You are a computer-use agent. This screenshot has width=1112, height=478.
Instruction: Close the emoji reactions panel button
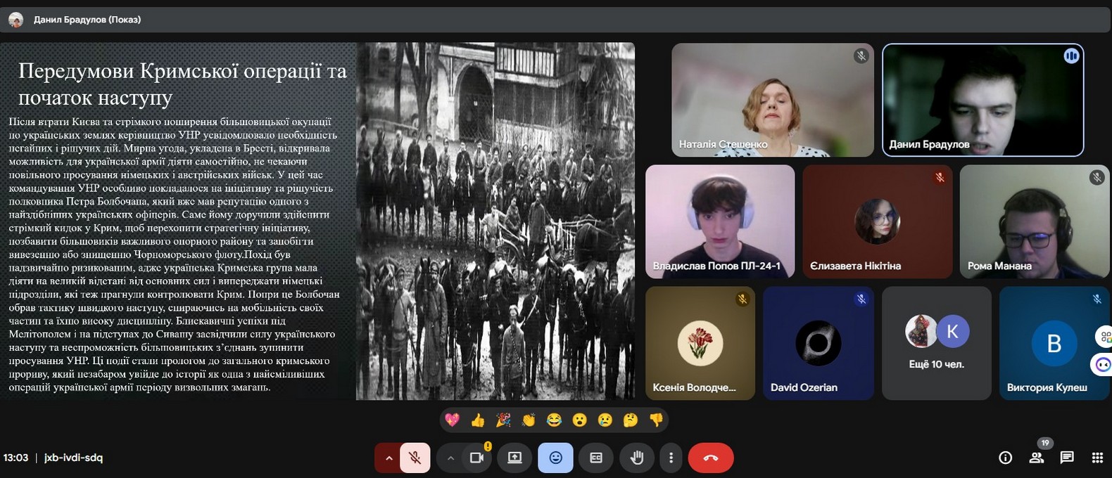[555, 458]
